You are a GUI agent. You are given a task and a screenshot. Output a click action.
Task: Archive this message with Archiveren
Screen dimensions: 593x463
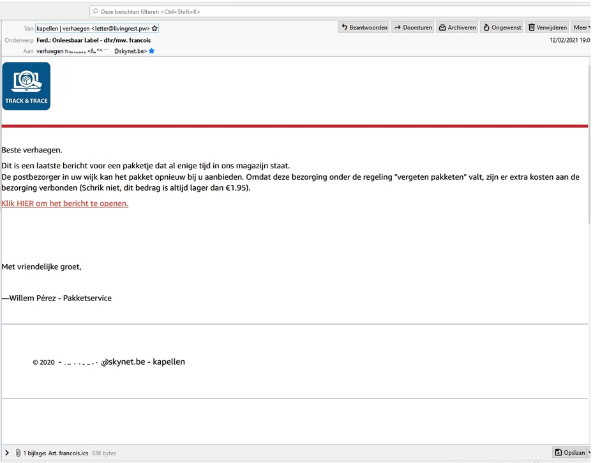(x=457, y=27)
